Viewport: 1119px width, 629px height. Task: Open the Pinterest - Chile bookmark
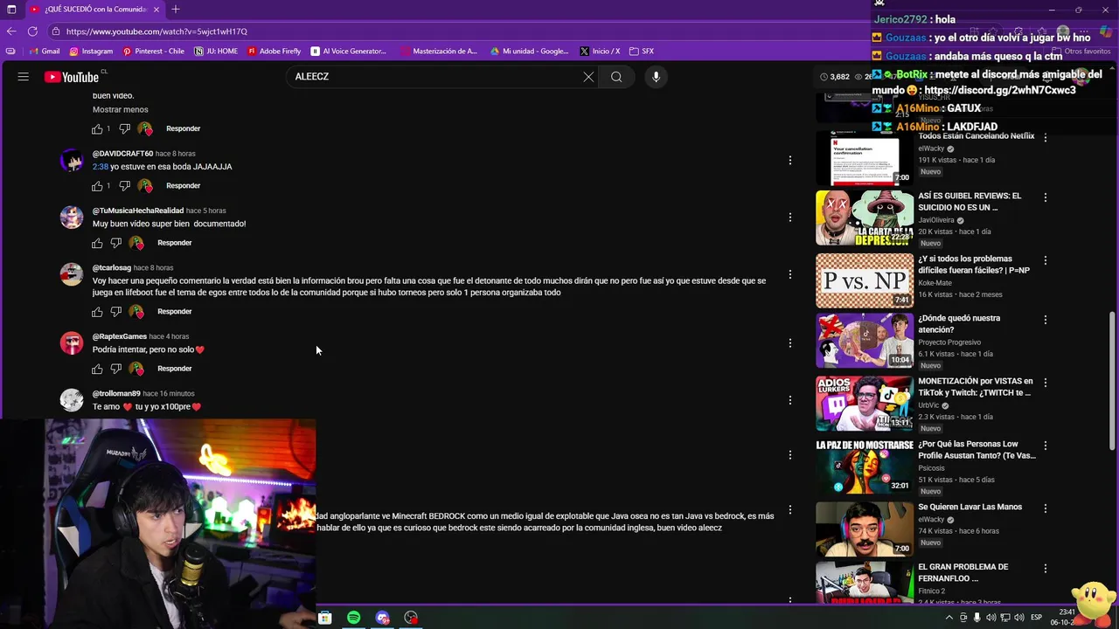click(x=154, y=52)
